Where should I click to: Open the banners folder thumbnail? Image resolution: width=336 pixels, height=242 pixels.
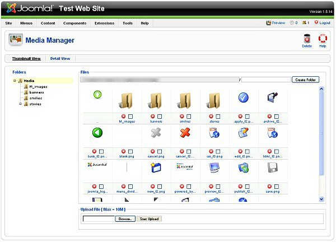(156, 100)
